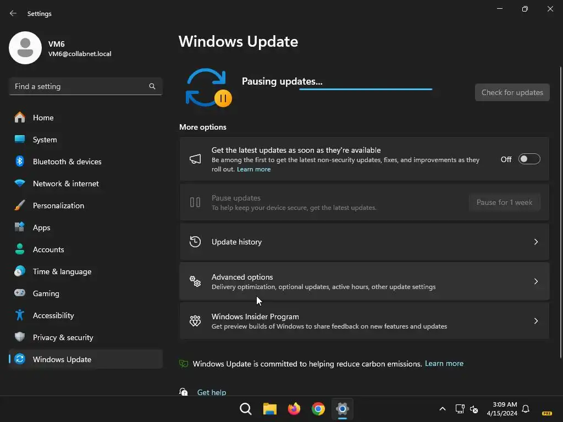Click the Apps grid icon in sidebar
Image resolution: width=563 pixels, height=422 pixels.
point(20,227)
